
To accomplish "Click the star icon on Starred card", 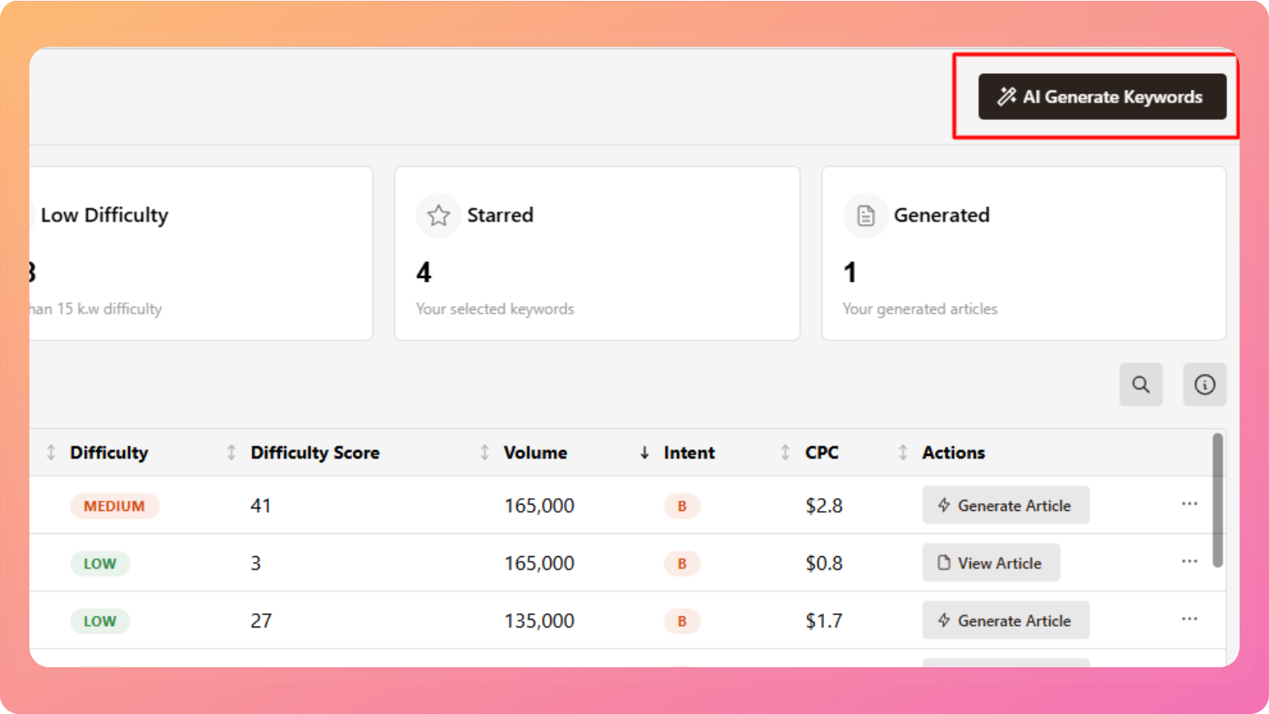I will 439,215.
